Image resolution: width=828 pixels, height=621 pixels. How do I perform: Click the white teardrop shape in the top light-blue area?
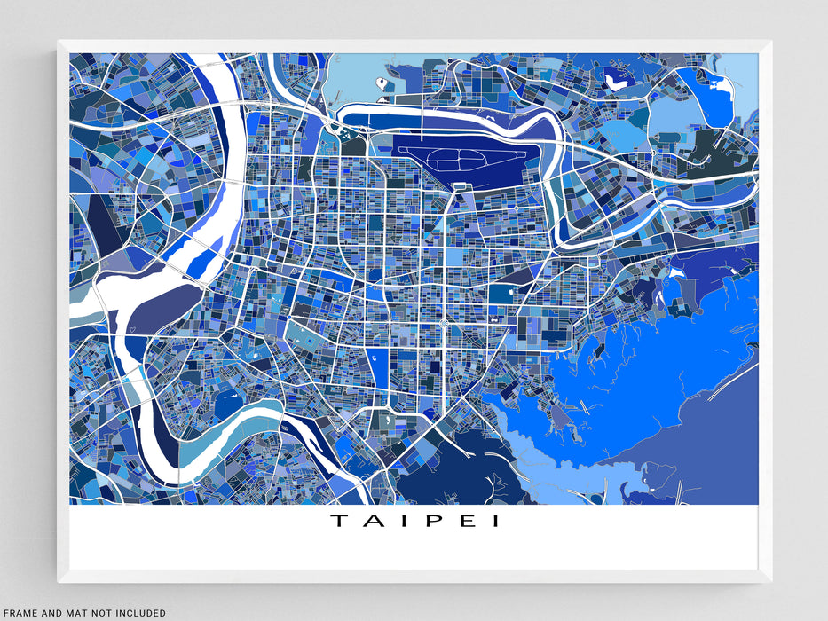coord(382,83)
